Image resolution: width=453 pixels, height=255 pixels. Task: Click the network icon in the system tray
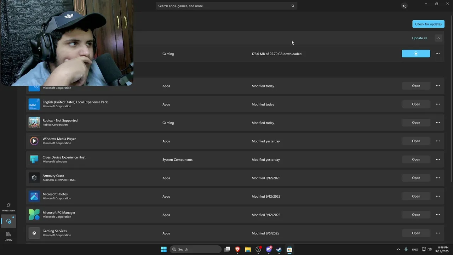pyautogui.click(x=424, y=249)
